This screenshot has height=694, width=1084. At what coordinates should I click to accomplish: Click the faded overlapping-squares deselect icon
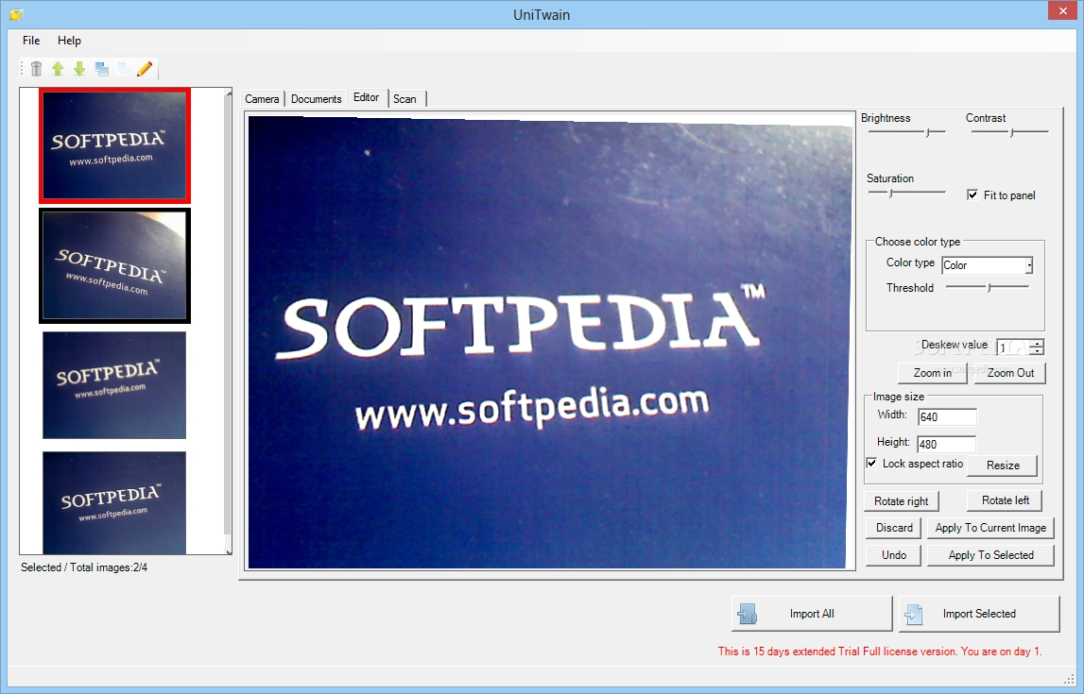tap(123, 68)
